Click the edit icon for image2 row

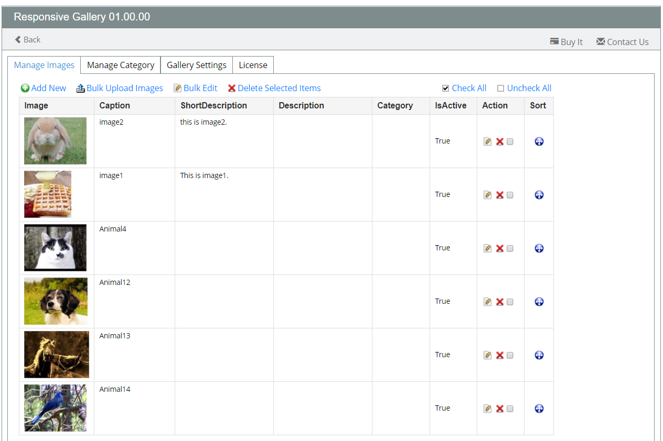[x=487, y=141]
